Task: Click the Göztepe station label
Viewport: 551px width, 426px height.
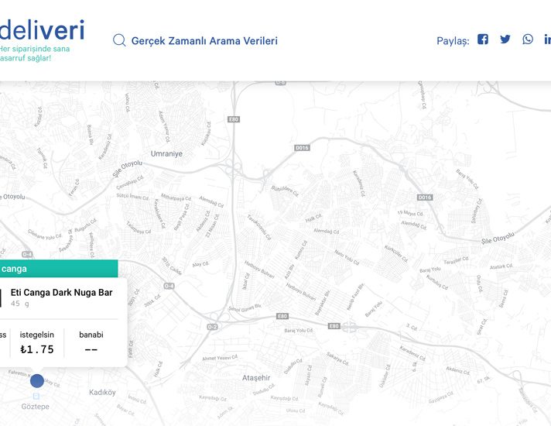Action: (x=35, y=407)
